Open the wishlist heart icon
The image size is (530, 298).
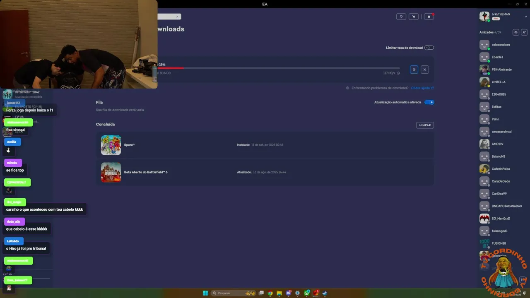click(x=401, y=17)
